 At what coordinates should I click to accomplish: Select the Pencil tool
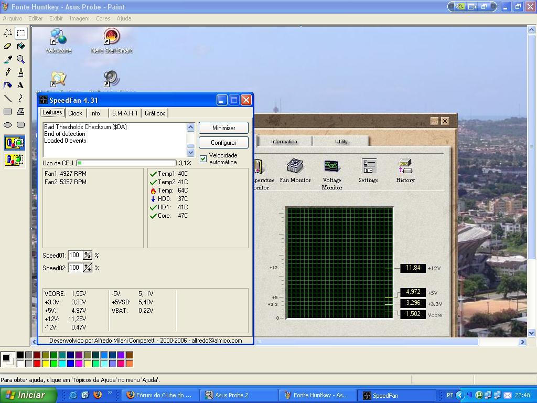pos(8,72)
